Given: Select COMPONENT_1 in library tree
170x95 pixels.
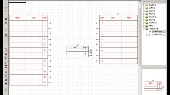Looking at the screenshot, I should (159, 32).
